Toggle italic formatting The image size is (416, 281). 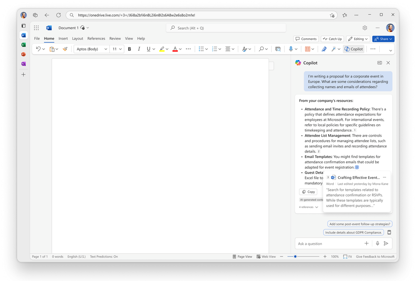(139, 49)
